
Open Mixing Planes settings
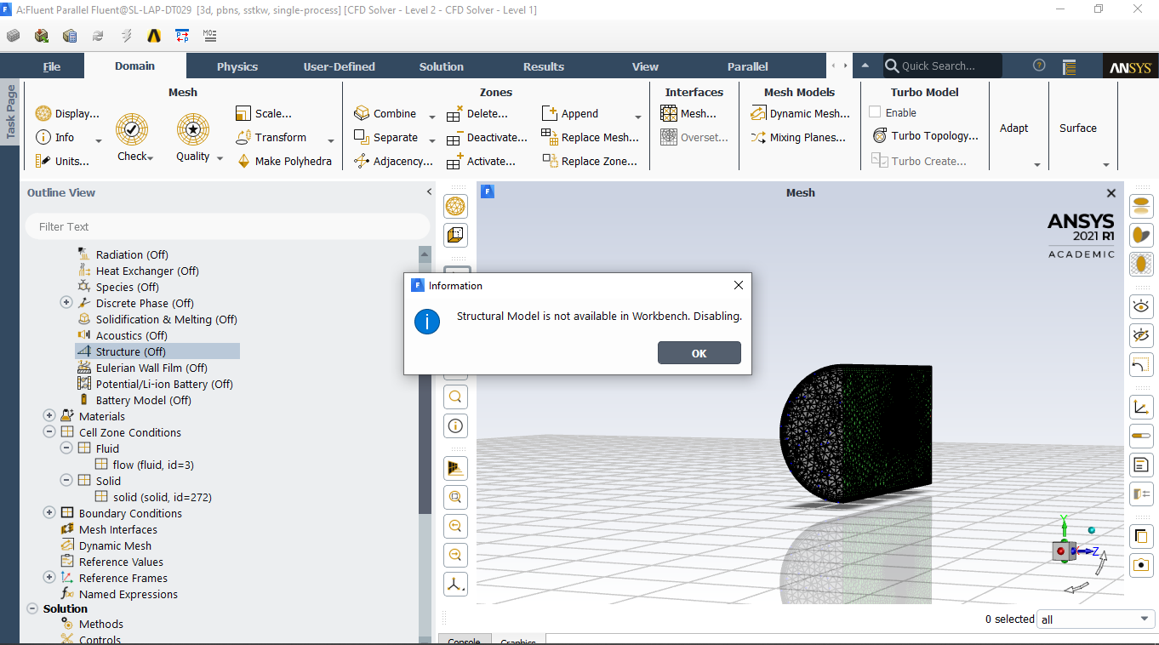coord(798,137)
